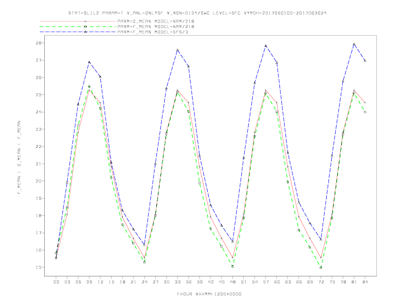This screenshot has height=307, width=398.
Task: Select legend entry PARM=F_MEAN MODEL=GFS/3
Action: (x=153, y=32)
